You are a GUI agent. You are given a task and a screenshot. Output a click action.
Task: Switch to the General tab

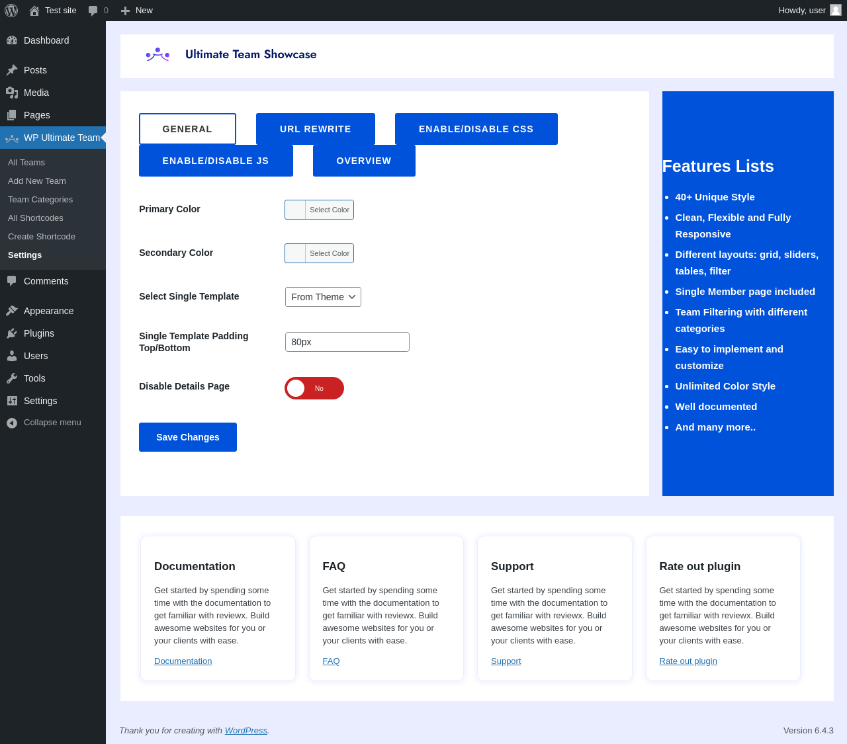(x=187, y=129)
